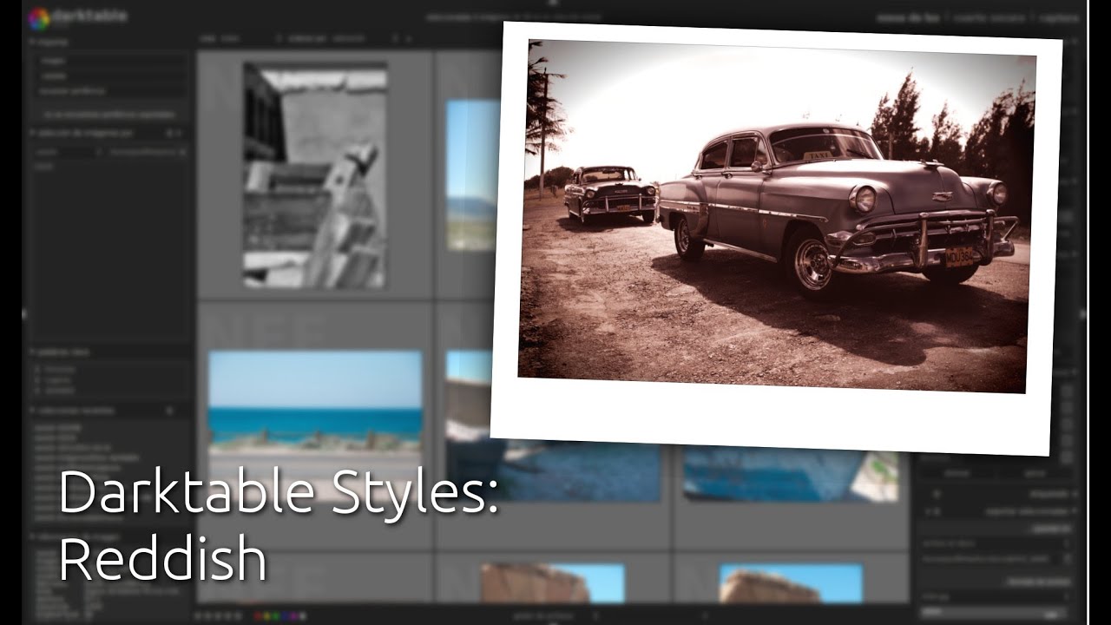Switch to the 'cuarto oscuro' view
Image resolution: width=1111 pixels, height=625 pixels.
[989, 17]
